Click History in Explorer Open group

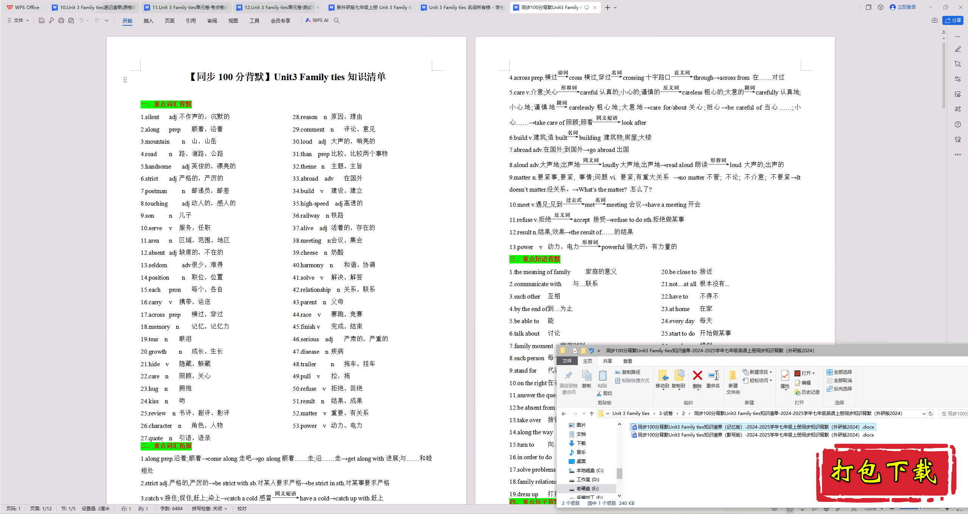(x=807, y=392)
